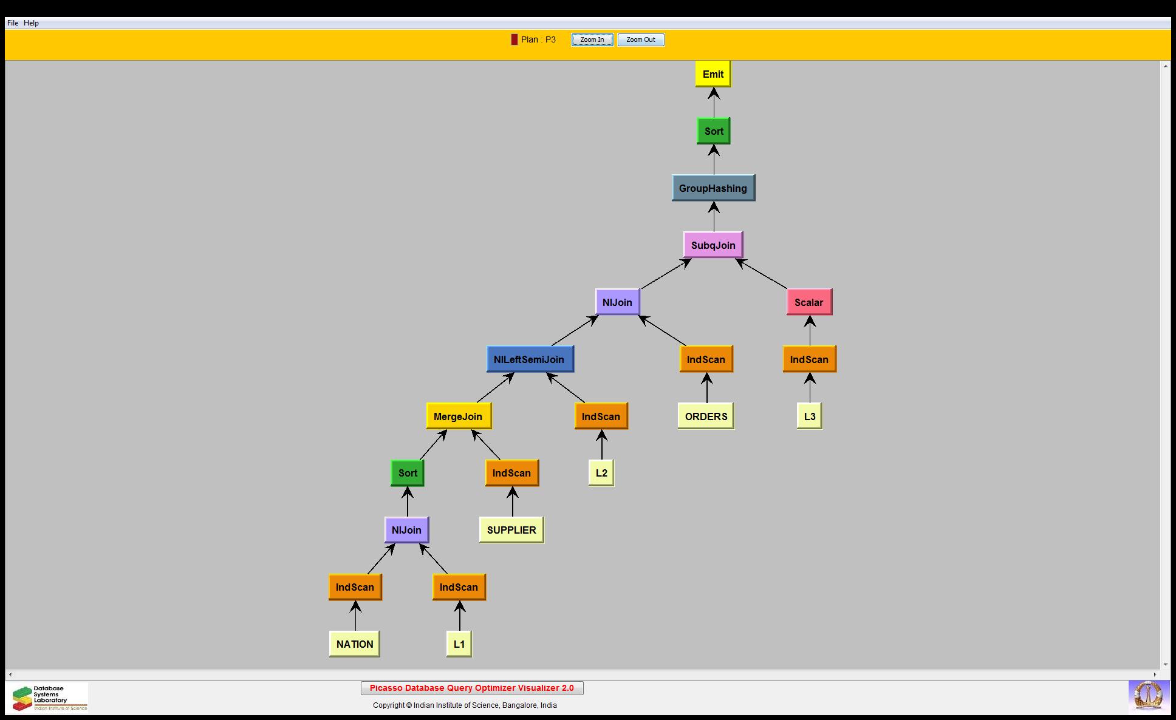
Task: Select the yellow MergeJoin node
Action: (458, 416)
